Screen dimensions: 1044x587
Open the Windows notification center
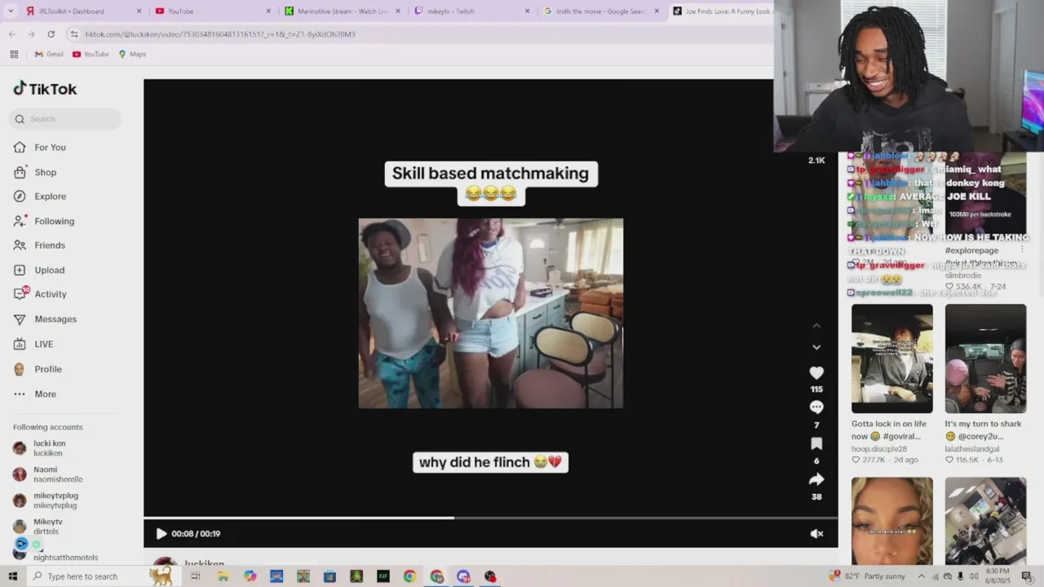click(x=1027, y=576)
